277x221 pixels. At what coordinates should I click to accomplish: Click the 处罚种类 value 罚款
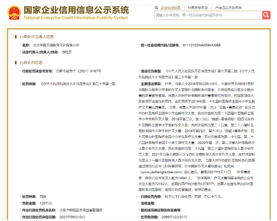click(43, 196)
